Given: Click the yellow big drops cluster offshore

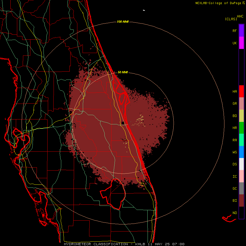Looking at the screenshot, I should [139, 121].
